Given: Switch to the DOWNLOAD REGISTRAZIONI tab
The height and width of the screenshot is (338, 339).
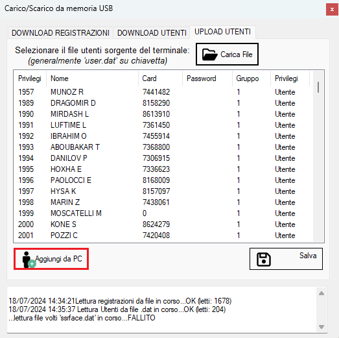Looking at the screenshot, I should click(60, 33).
